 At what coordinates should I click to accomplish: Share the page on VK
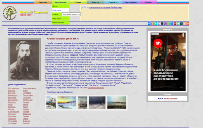pyautogui.click(x=149, y=24)
